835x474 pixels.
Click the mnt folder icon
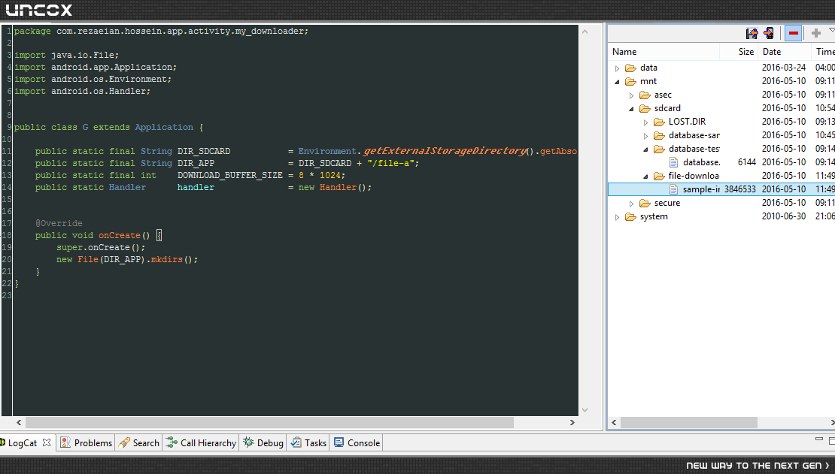click(x=630, y=81)
